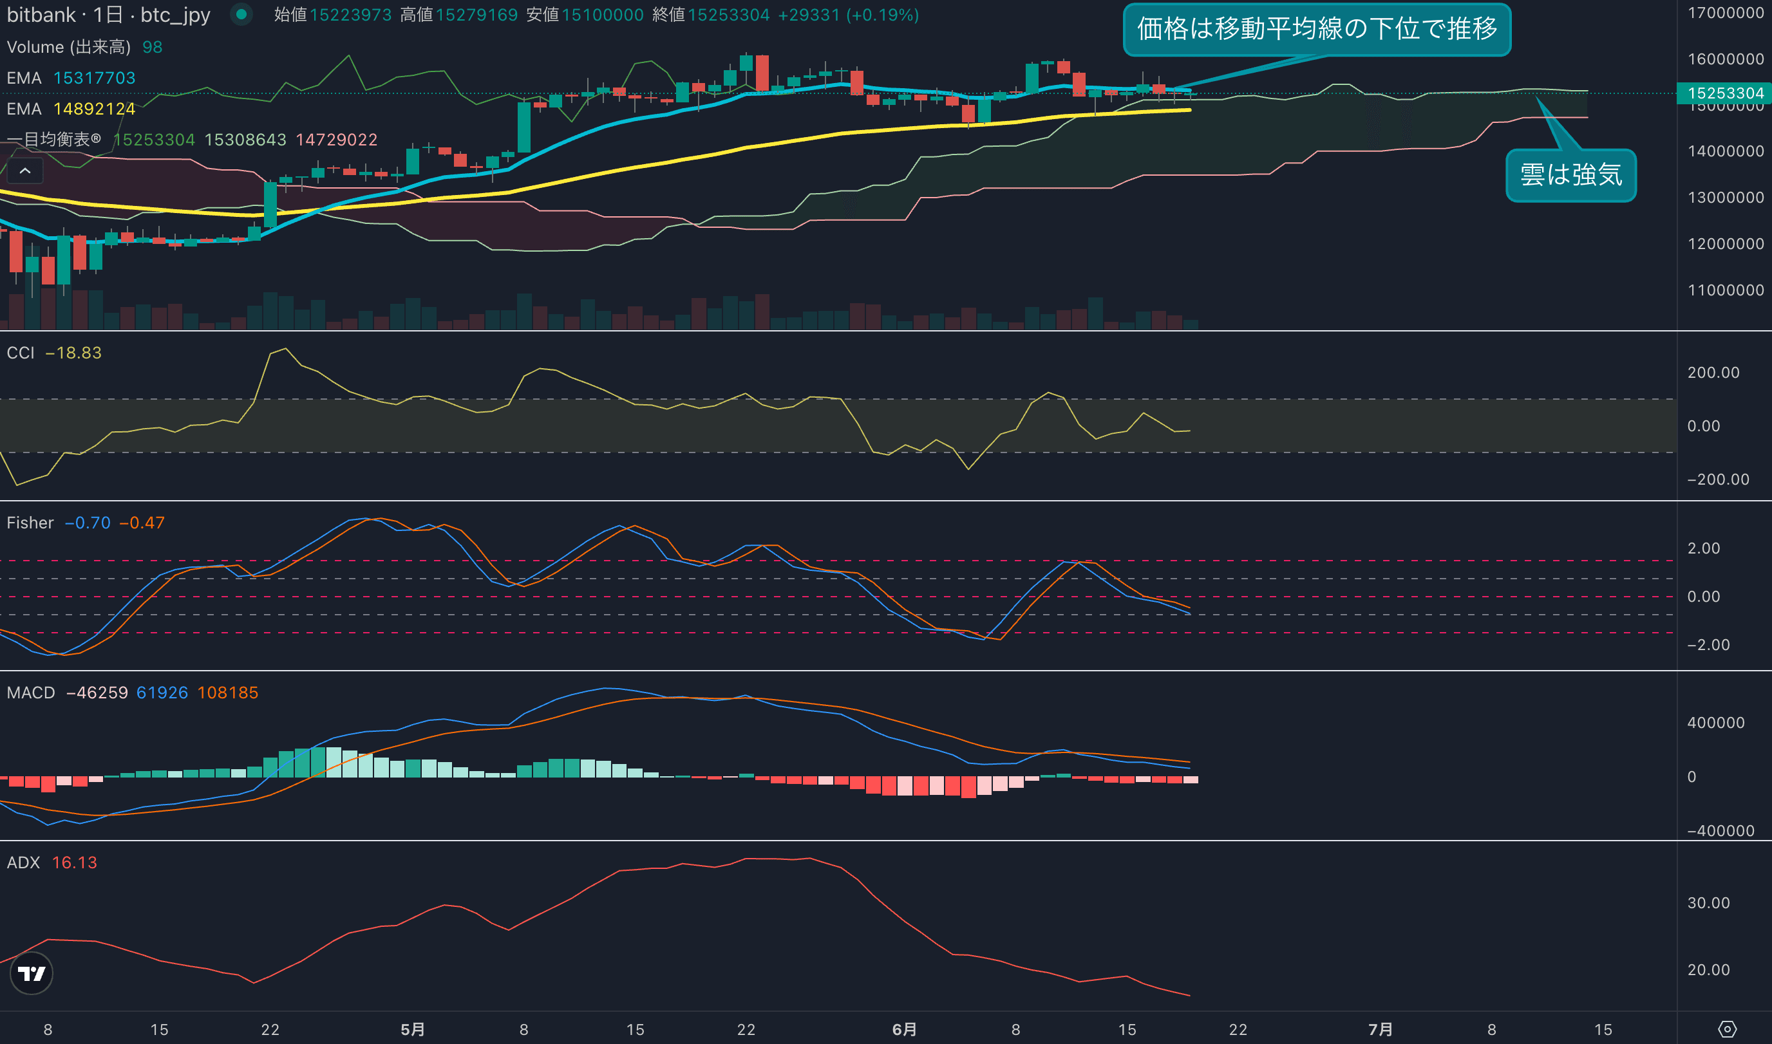Click the TradingView logo icon
1772x1044 pixels.
click(32, 973)
